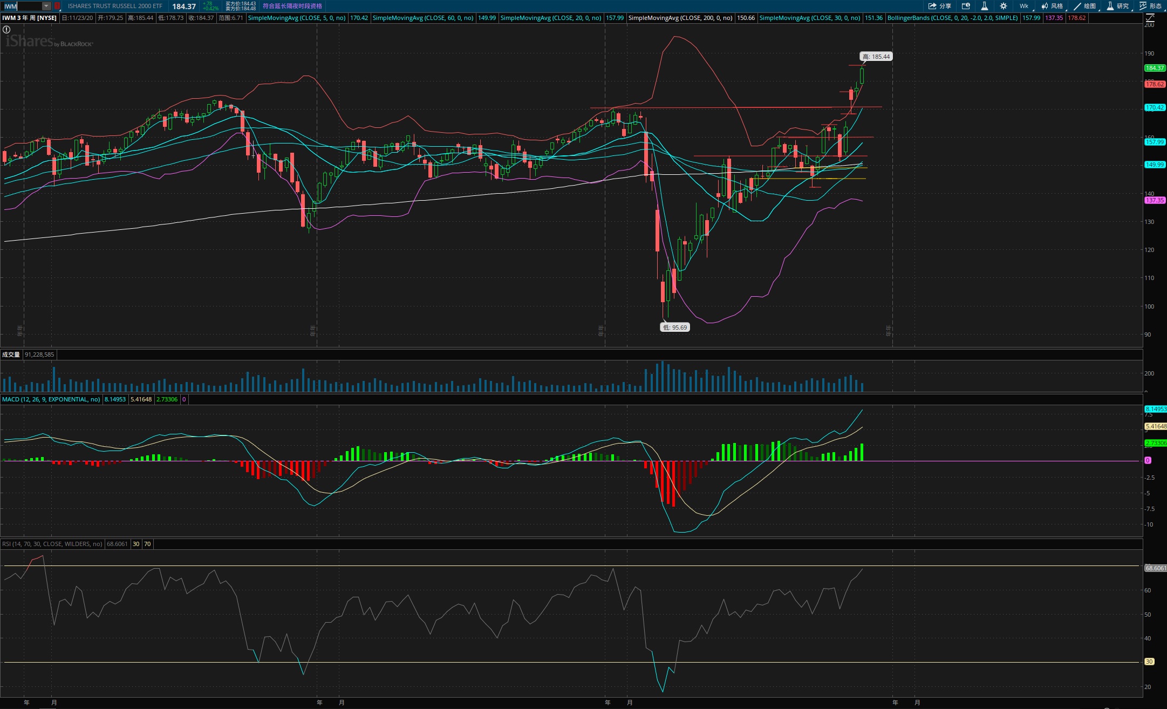Viewport: 1167px width, 709px height.
Task: Expand the IWM symbol dropdown arrow
Action: point(46,6)
